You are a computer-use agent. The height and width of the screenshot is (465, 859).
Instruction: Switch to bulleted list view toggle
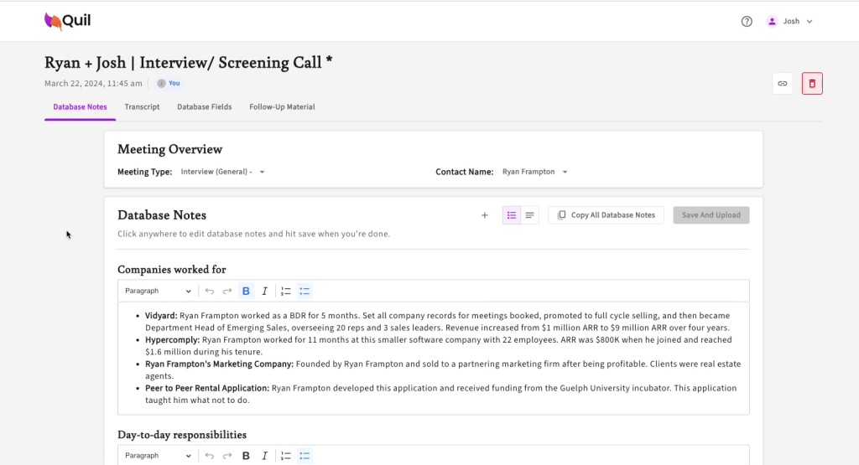click(x=512, y=215)
